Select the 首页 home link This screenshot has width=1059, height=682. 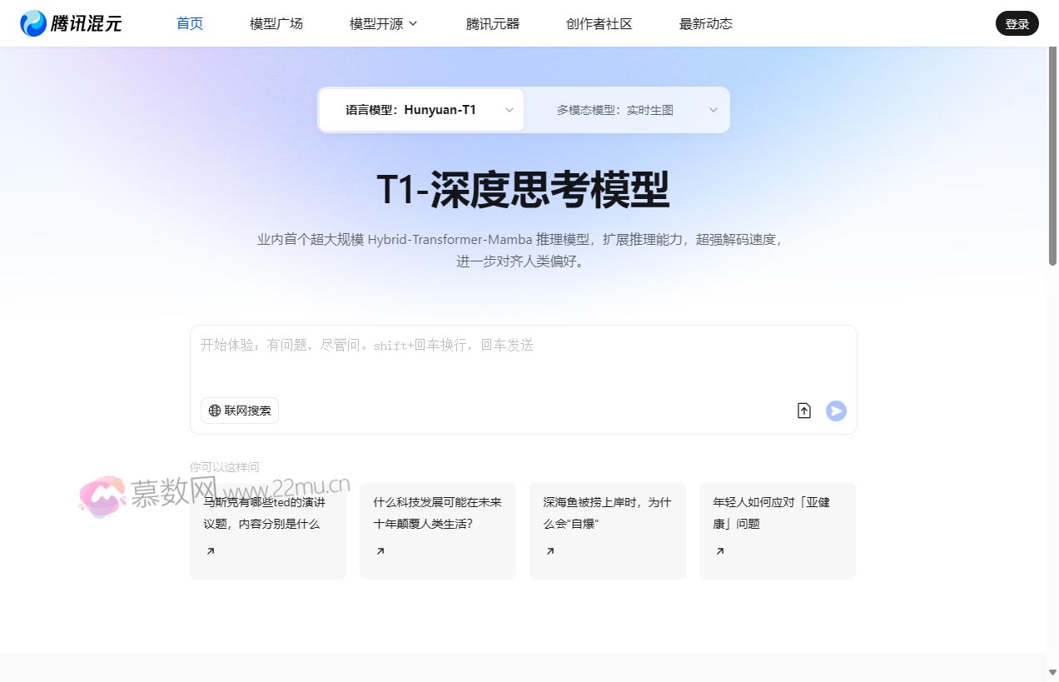[x=189, y=23]
